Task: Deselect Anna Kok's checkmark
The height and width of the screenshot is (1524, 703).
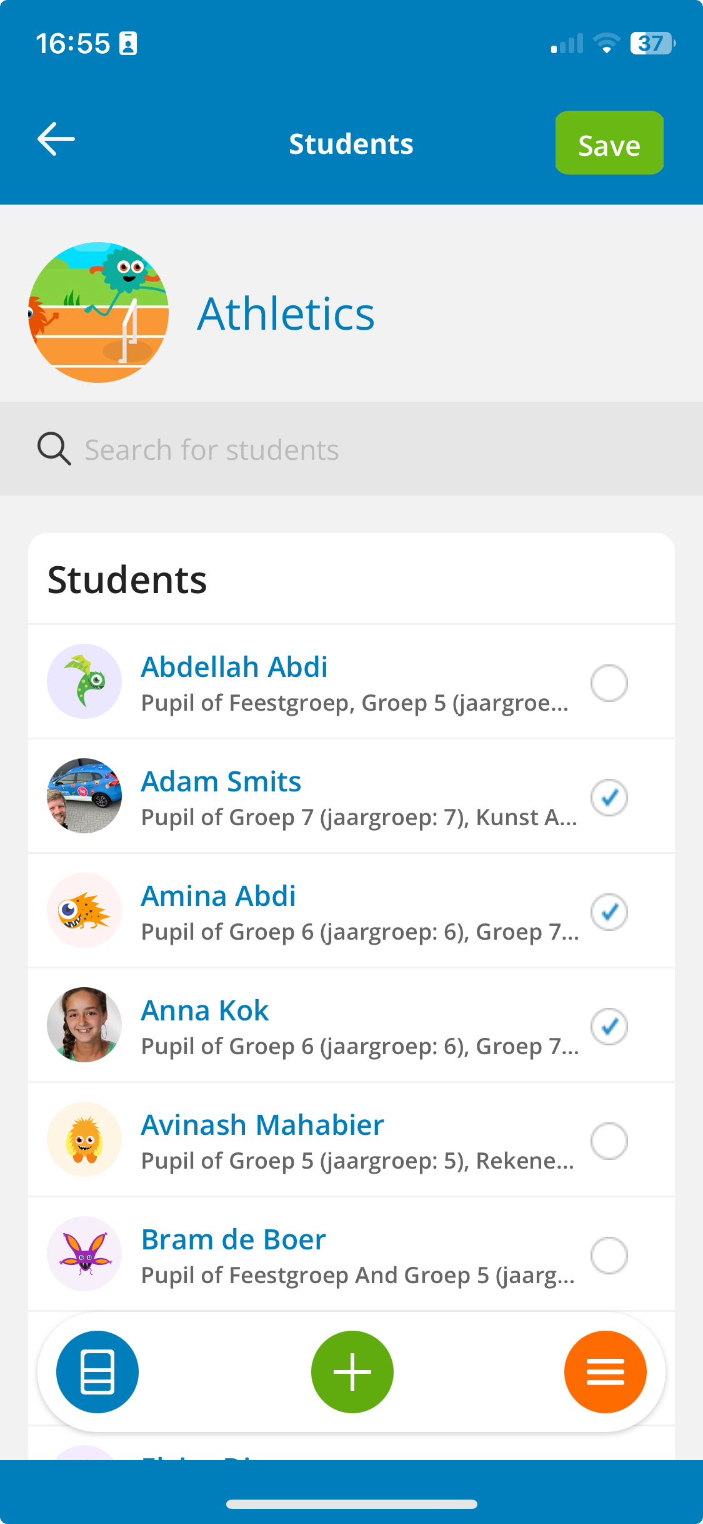Action: tap(609, 1026)
